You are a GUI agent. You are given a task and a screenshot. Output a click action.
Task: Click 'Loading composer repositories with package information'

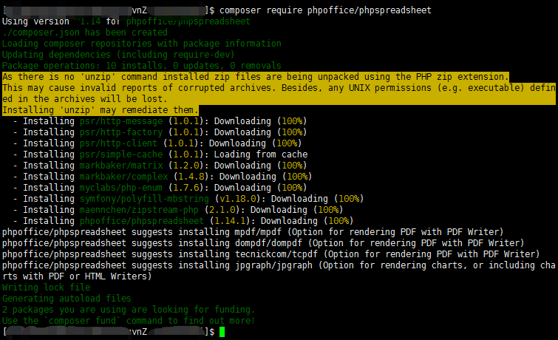142,44
